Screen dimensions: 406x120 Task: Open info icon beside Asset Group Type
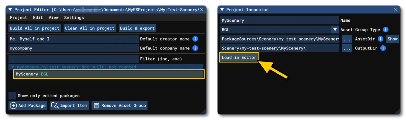click(385, 30)
